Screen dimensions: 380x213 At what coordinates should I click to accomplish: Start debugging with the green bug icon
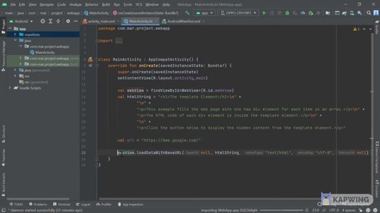click(x=287, y=13)
